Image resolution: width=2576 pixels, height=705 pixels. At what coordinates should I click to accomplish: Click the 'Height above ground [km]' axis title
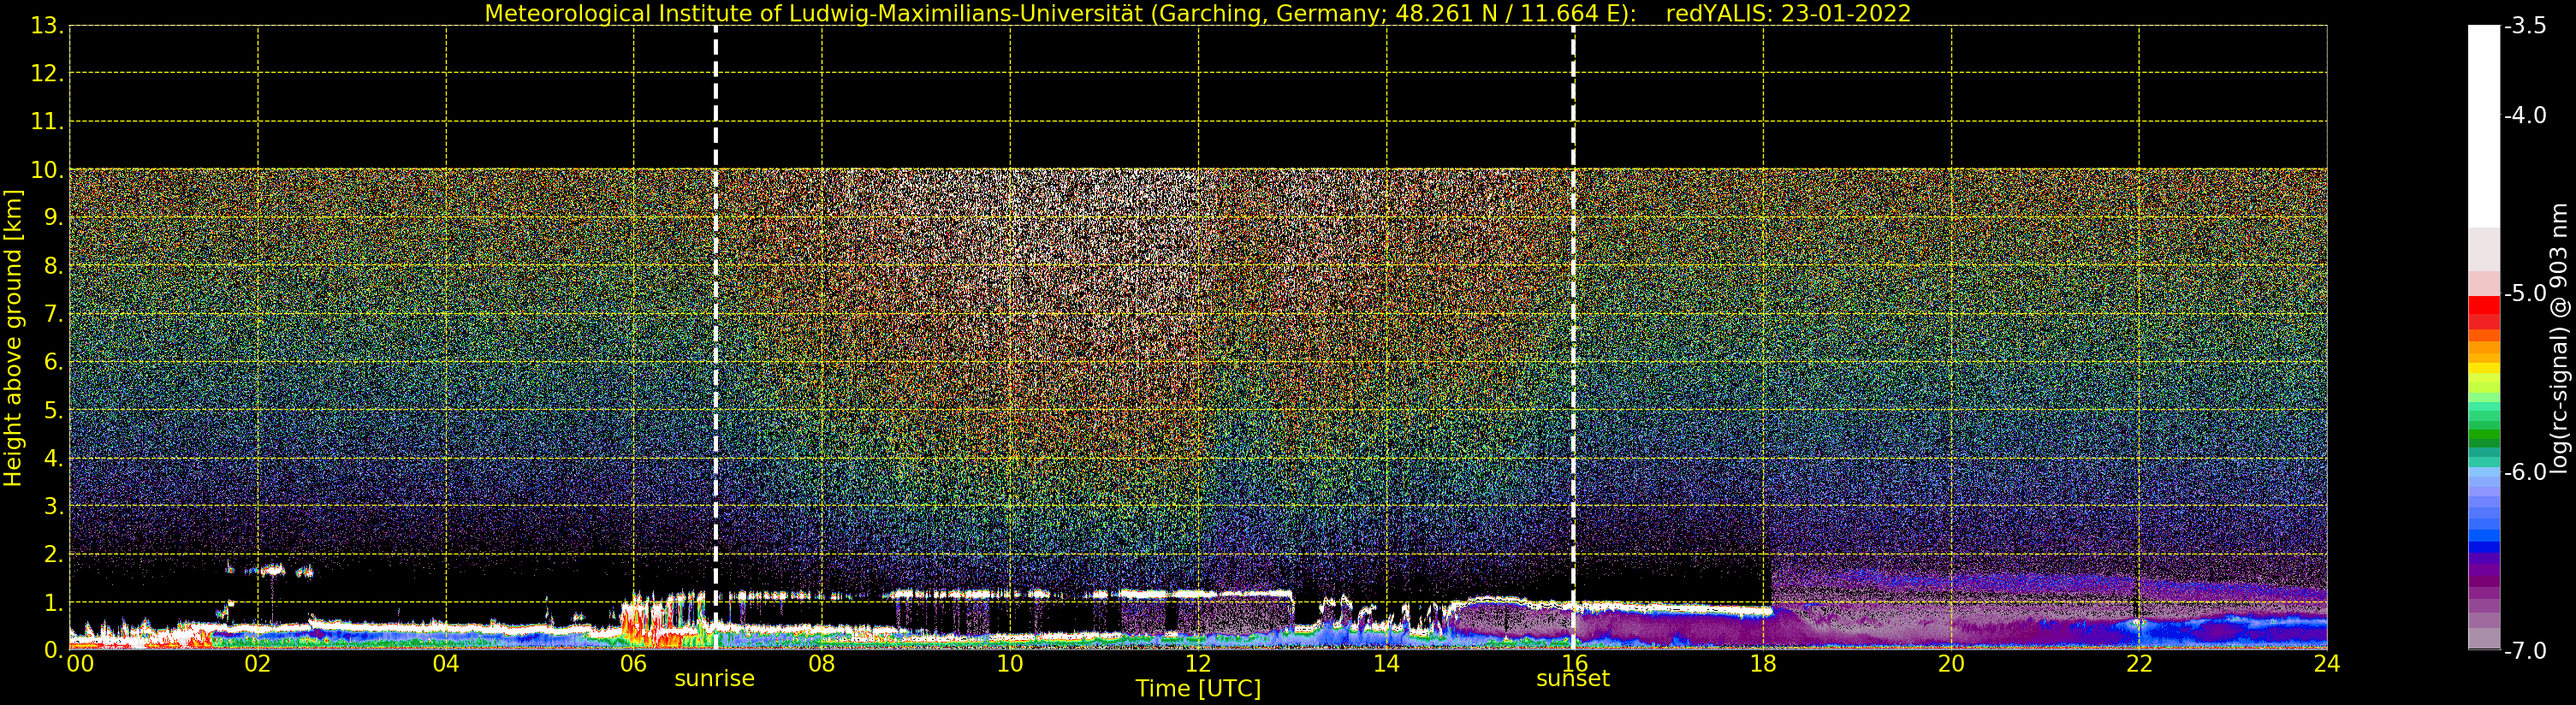13,337
